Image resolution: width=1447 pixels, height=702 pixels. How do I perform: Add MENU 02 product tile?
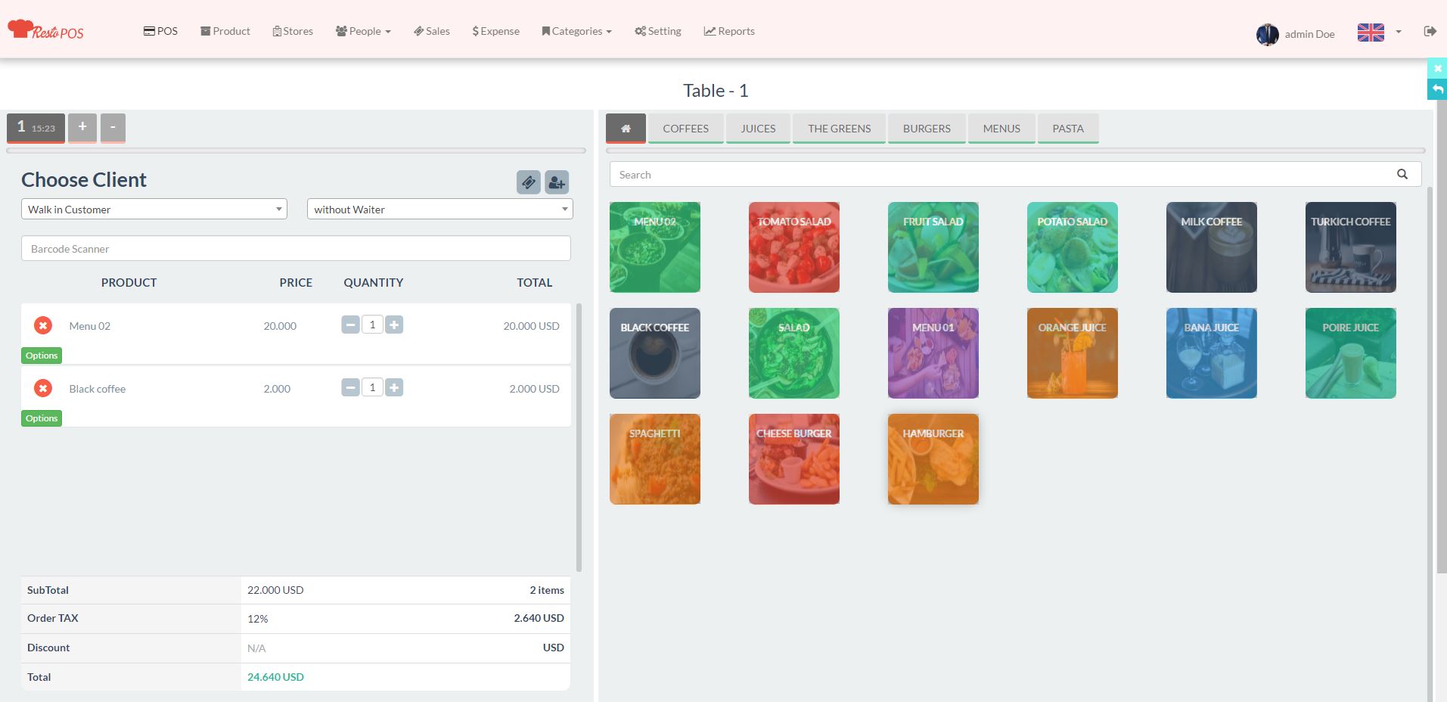[655, 247]
